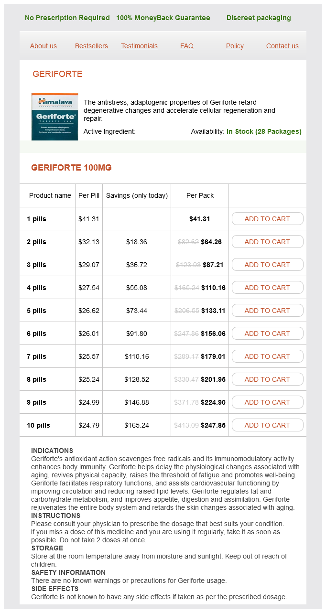Open the Testimonials link
Image resolution: width=326 pixels, height=613 pixels.
(x=139, y=46)
